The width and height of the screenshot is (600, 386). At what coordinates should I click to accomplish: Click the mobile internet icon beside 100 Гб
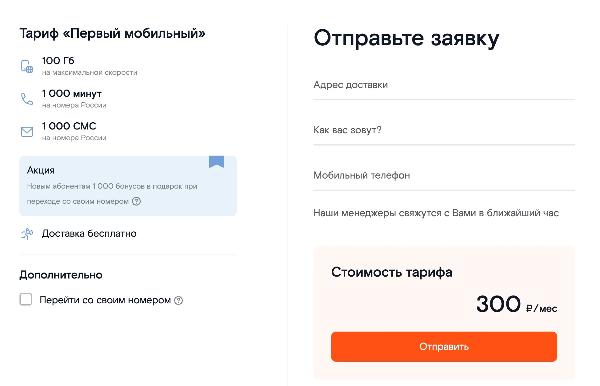pyautogui.click(x=27, y=66)
